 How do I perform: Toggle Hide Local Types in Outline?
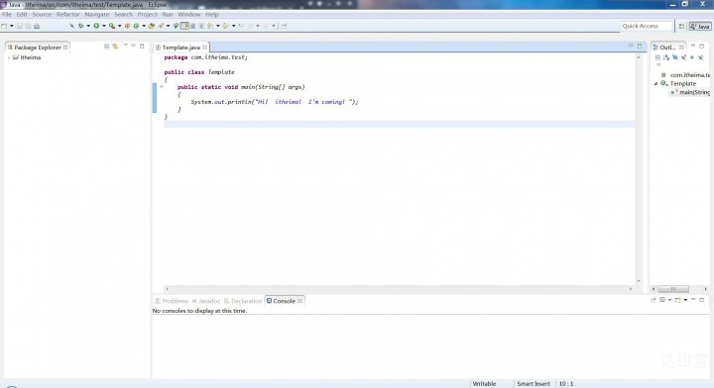pos(701,57)
